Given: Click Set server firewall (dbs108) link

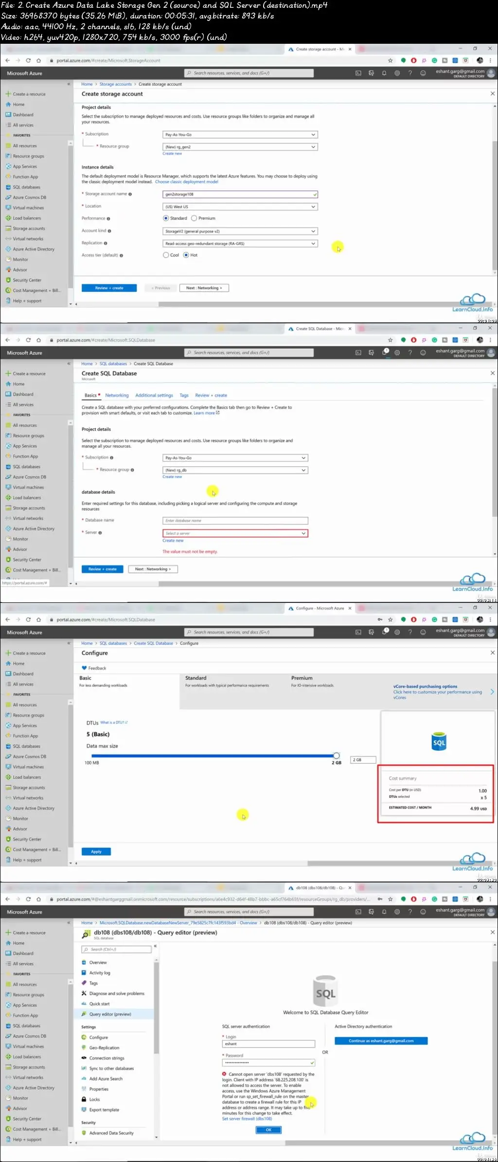Looking at the screenshot, I should click(x=247, y=1119).
